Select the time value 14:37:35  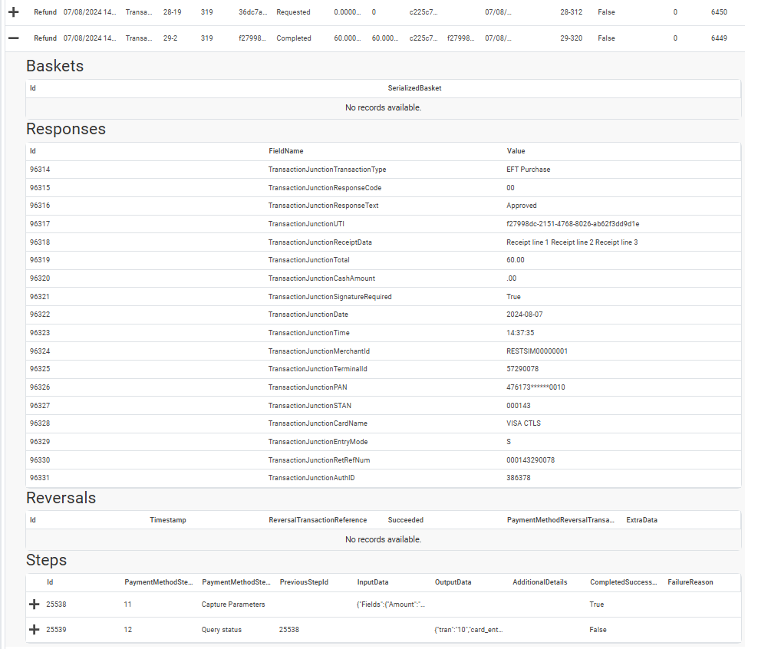click(x=520, y=333)
